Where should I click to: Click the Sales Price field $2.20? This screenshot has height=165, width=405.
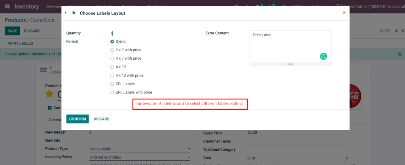click(263, 133)
